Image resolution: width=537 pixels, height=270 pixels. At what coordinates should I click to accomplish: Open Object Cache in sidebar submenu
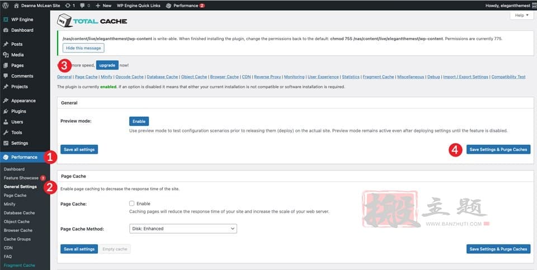click(16, 221)
